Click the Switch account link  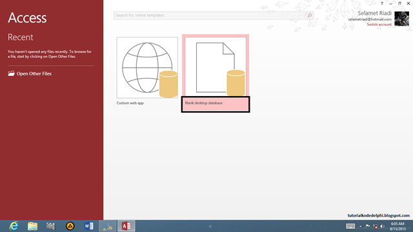(379, 24)
